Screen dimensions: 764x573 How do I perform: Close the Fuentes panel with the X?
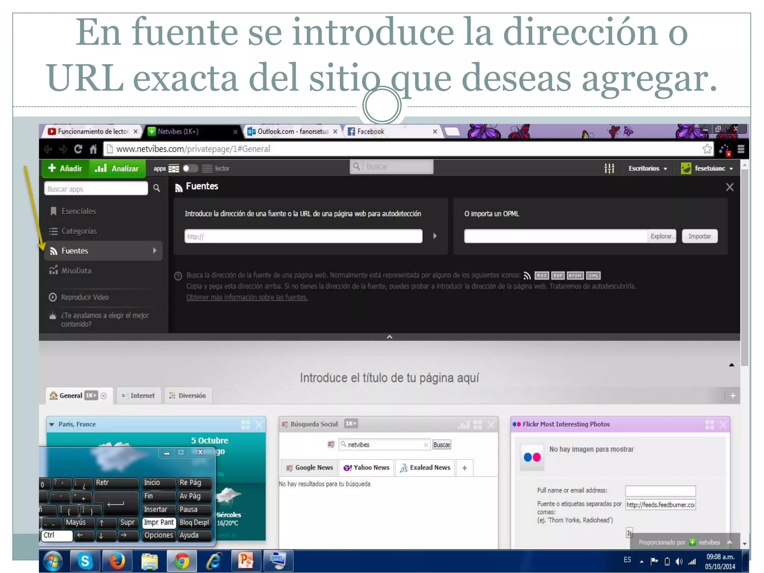730,187
